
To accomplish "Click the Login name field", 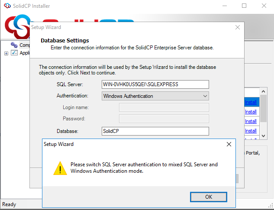I will click(x=164, y=107).
